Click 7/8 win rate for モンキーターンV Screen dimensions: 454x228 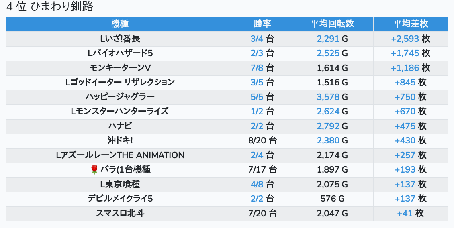pos(257,68)
